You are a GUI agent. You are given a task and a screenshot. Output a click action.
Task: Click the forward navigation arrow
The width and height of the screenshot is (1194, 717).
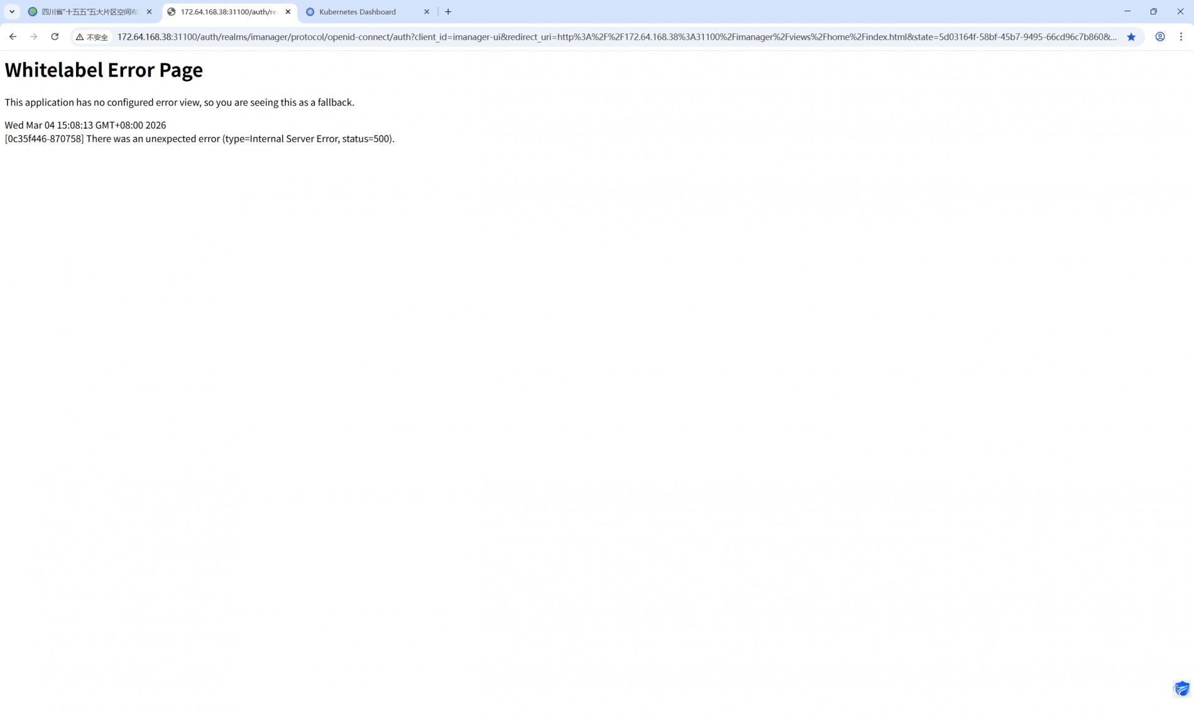34,37
